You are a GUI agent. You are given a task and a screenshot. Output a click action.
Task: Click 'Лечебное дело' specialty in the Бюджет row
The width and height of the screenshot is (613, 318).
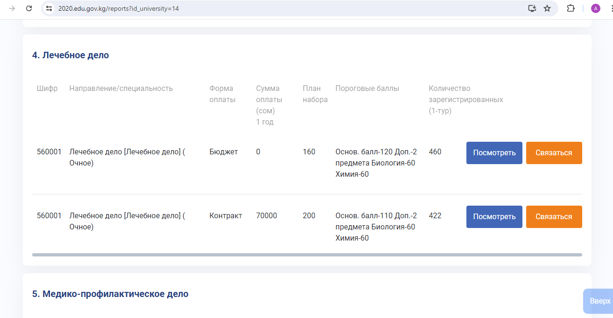click(127, 158)
